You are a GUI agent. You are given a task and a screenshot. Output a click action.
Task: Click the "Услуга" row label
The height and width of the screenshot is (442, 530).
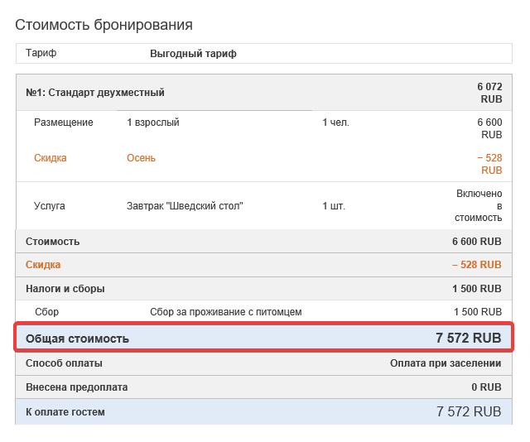coord(50,205)
